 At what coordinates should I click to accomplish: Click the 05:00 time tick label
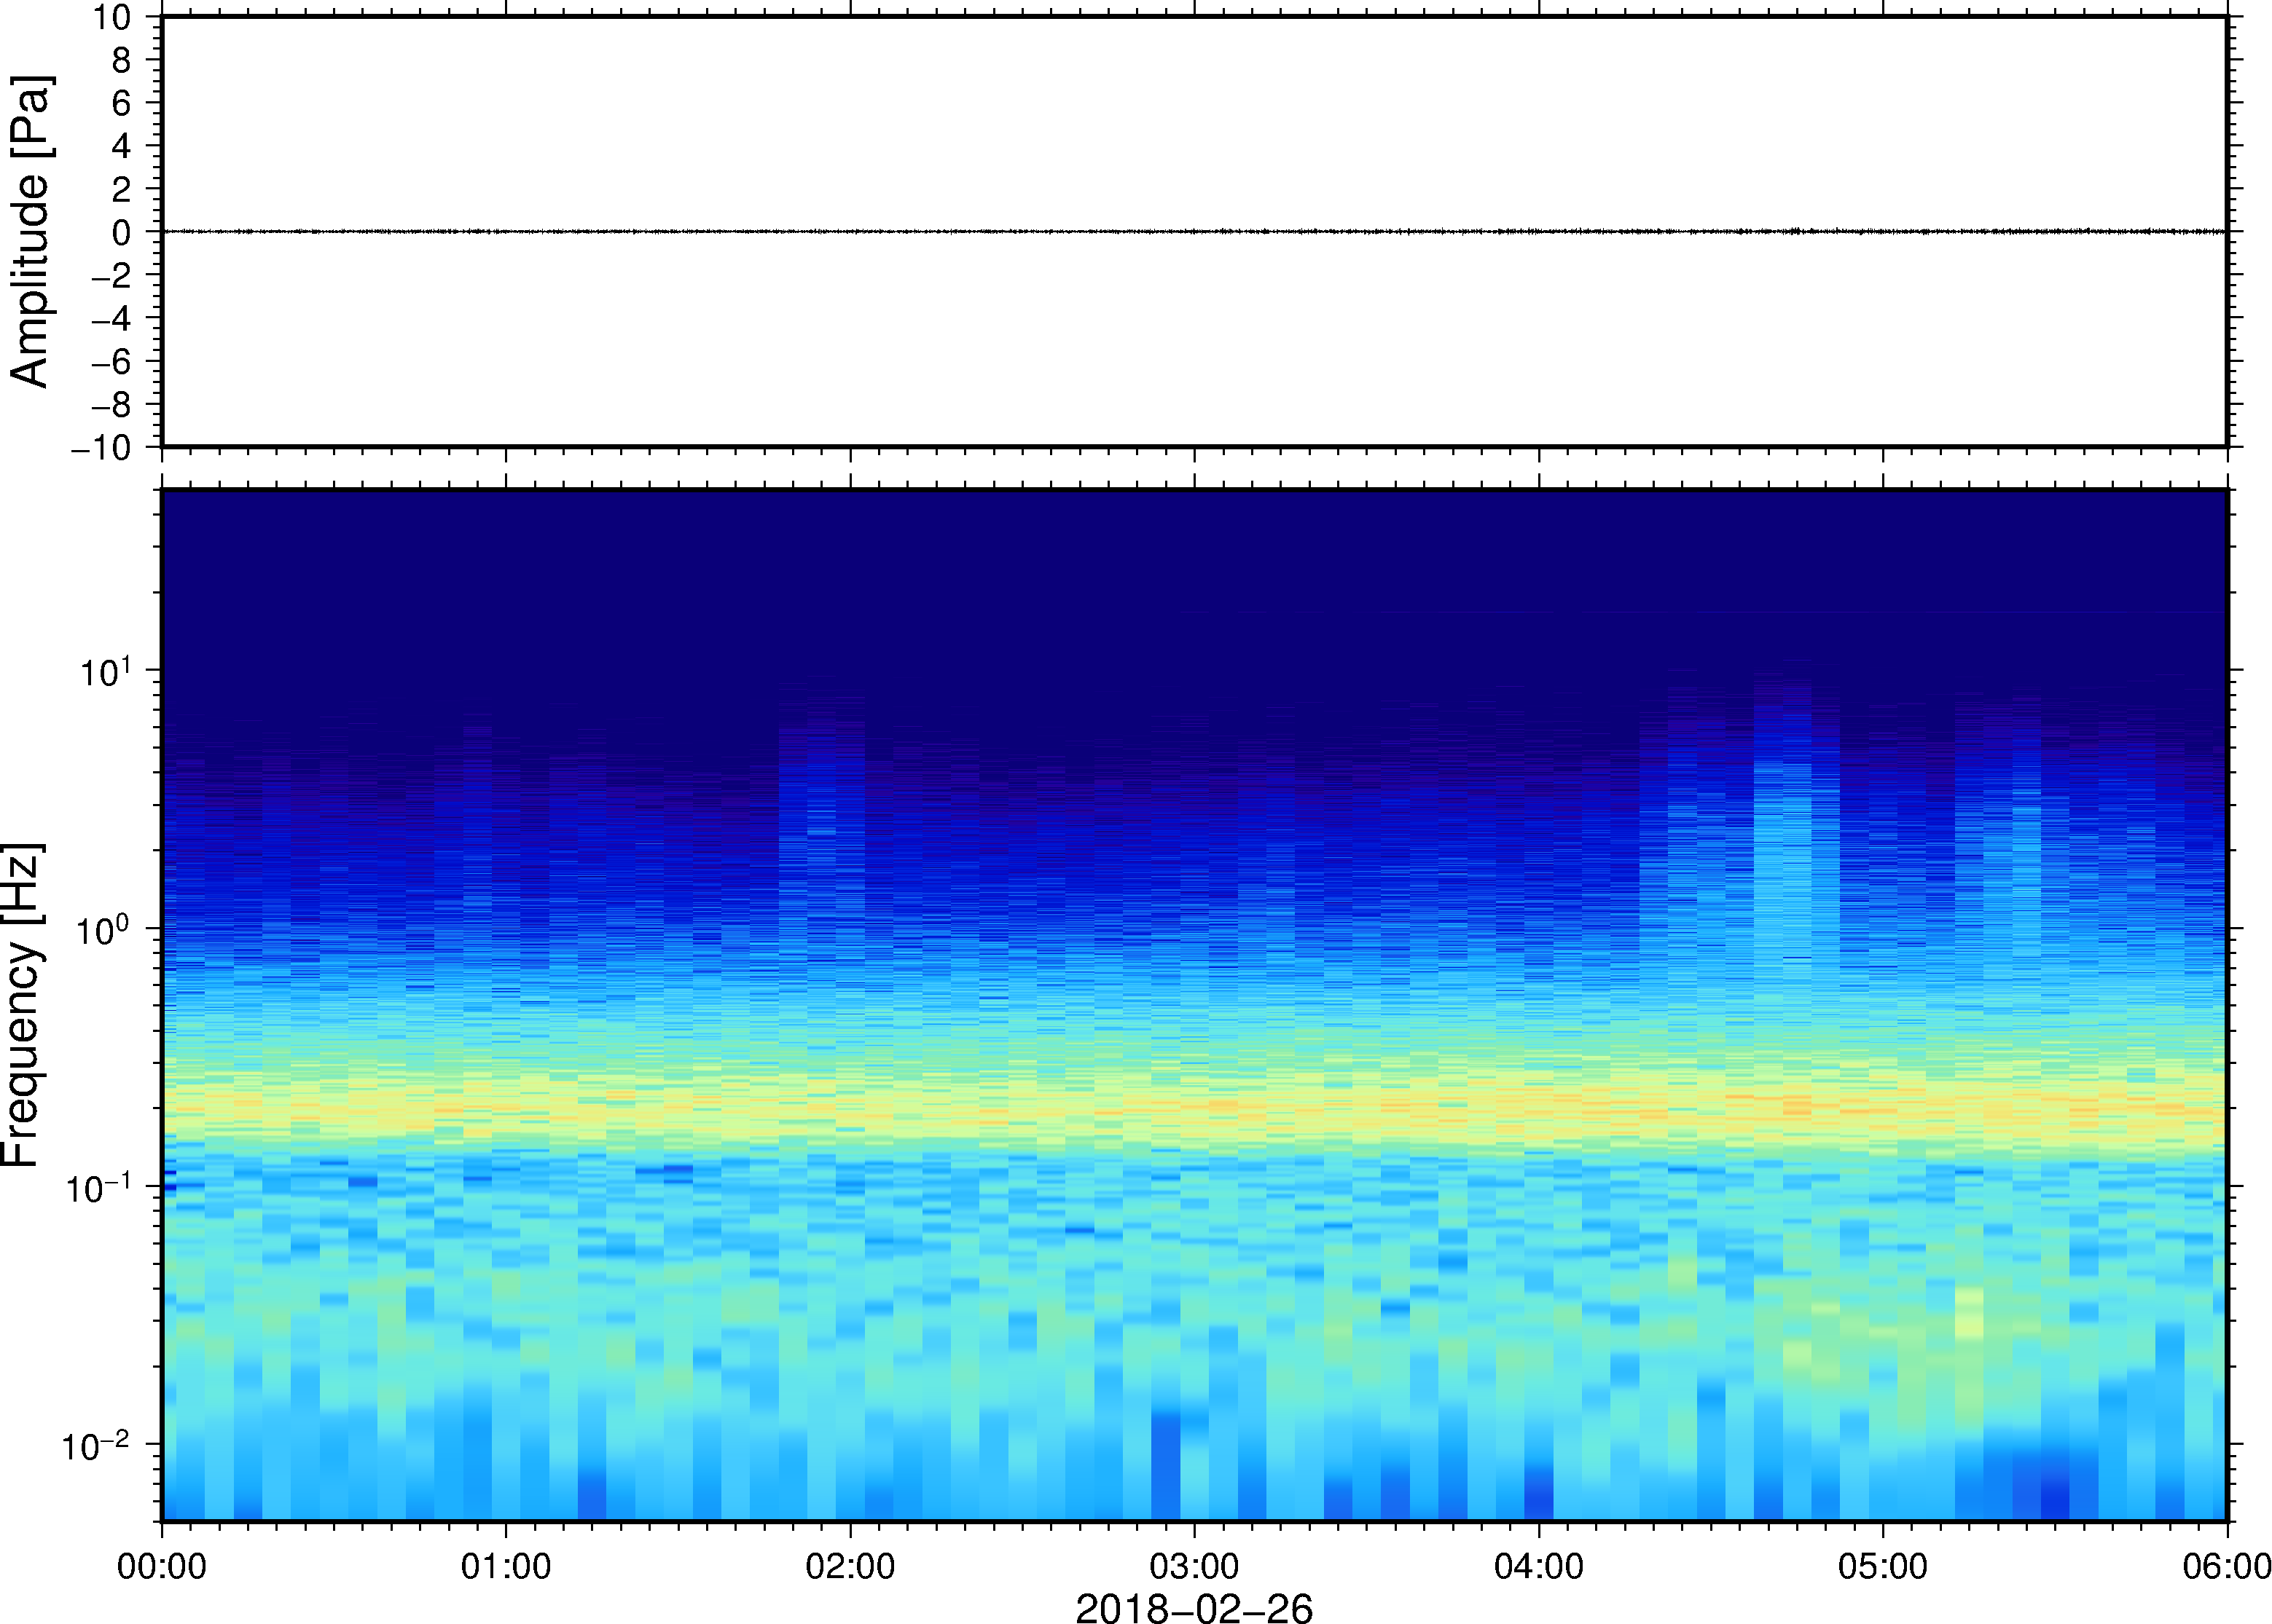click(1883, 1566)
